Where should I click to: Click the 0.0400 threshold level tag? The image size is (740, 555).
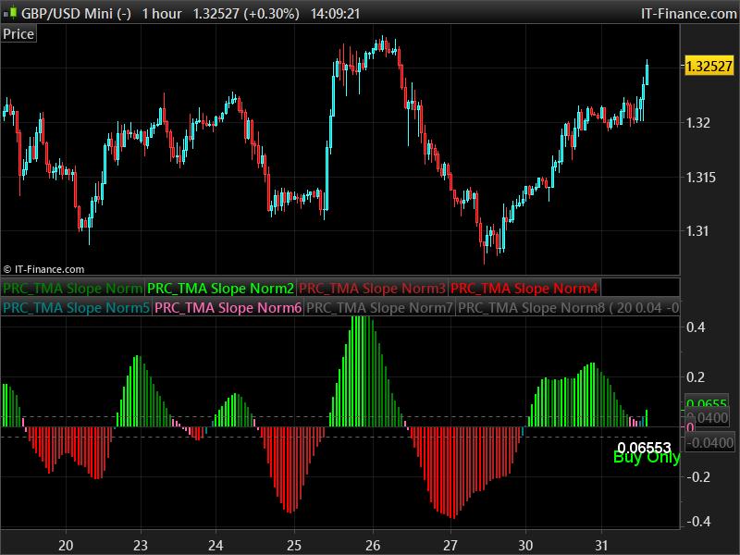(x=712, y=418)
